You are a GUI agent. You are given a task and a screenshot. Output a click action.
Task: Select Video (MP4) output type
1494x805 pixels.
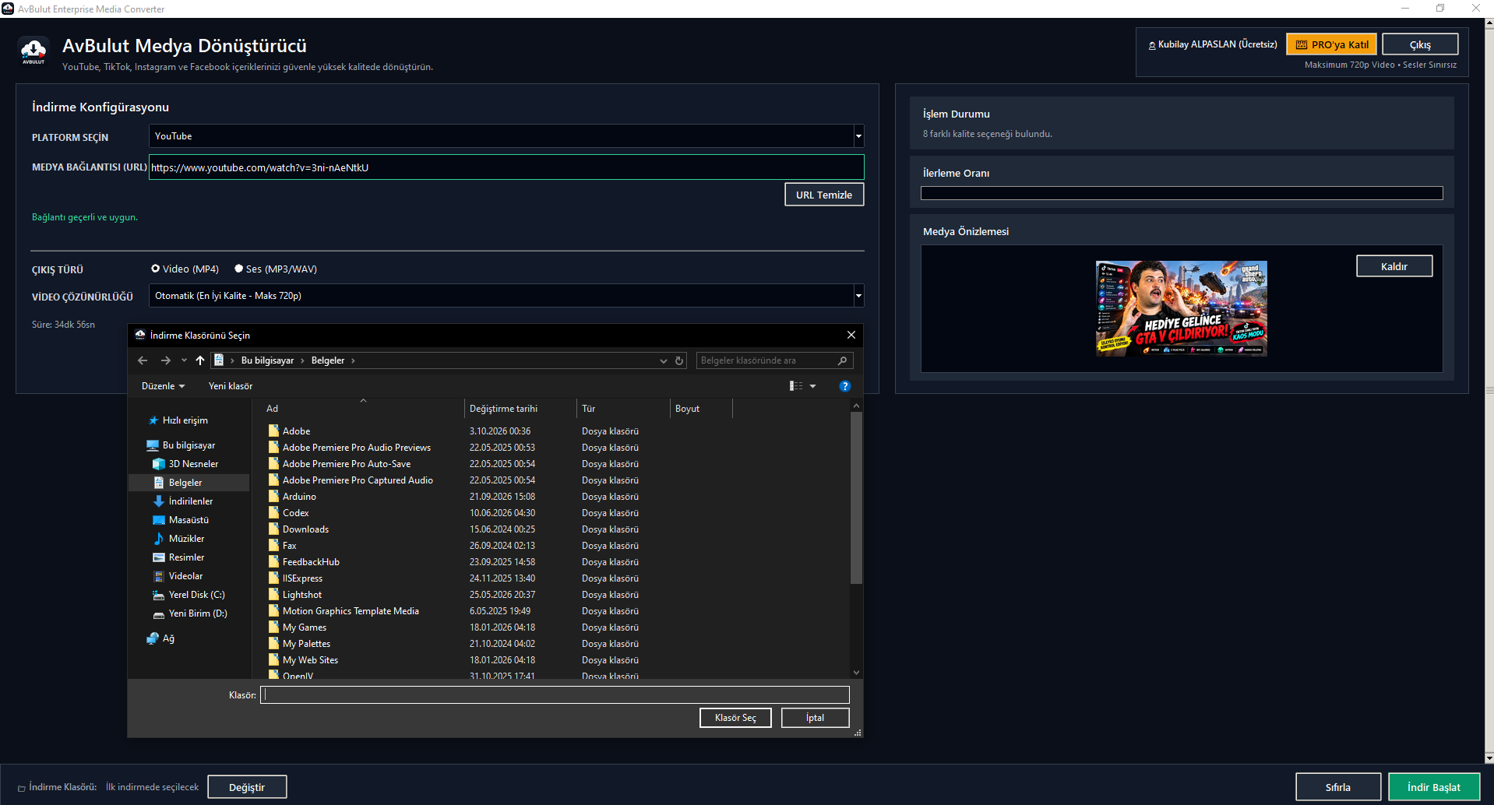[185, 269]
